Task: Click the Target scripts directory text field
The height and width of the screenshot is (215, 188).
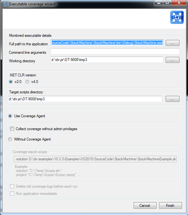Action: (x=85, y=99)
